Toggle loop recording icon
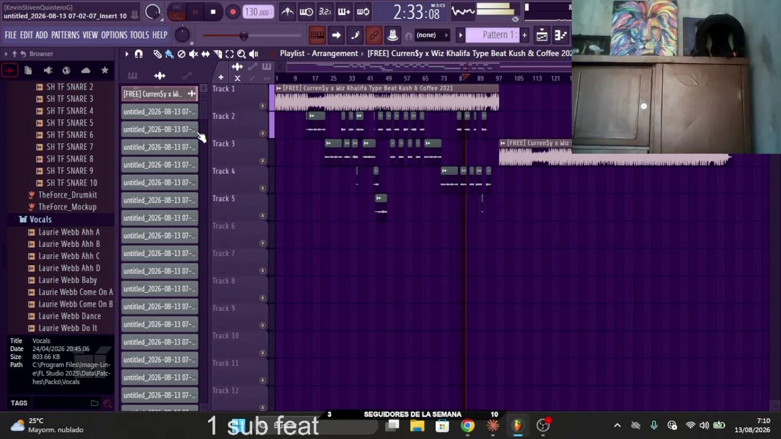This screenshot has width=781, height=439. pos(363,12)
